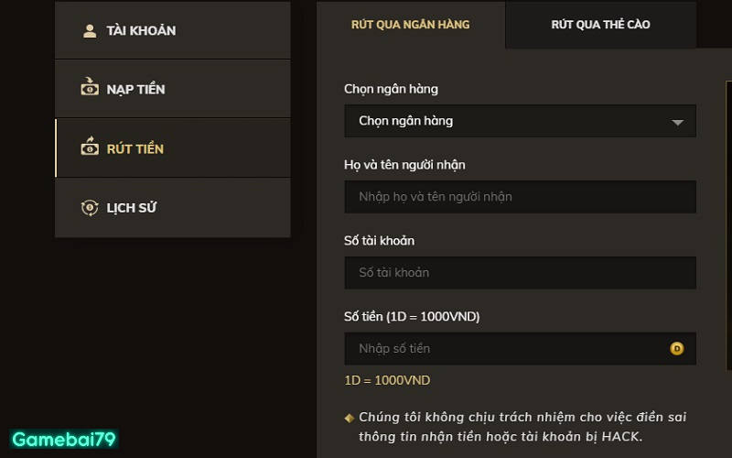Click the bank dropdown arrow
Viewport: 732px width, 458px height.
tap(677, 122)
